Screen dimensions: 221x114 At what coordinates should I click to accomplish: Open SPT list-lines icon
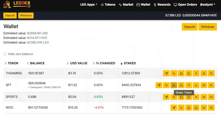tap(204, 85)
